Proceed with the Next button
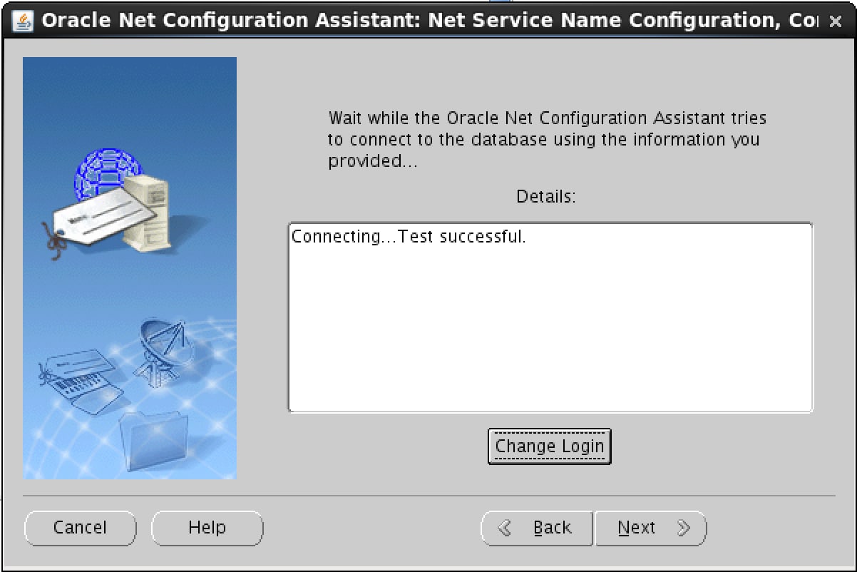 click(650, 528)
